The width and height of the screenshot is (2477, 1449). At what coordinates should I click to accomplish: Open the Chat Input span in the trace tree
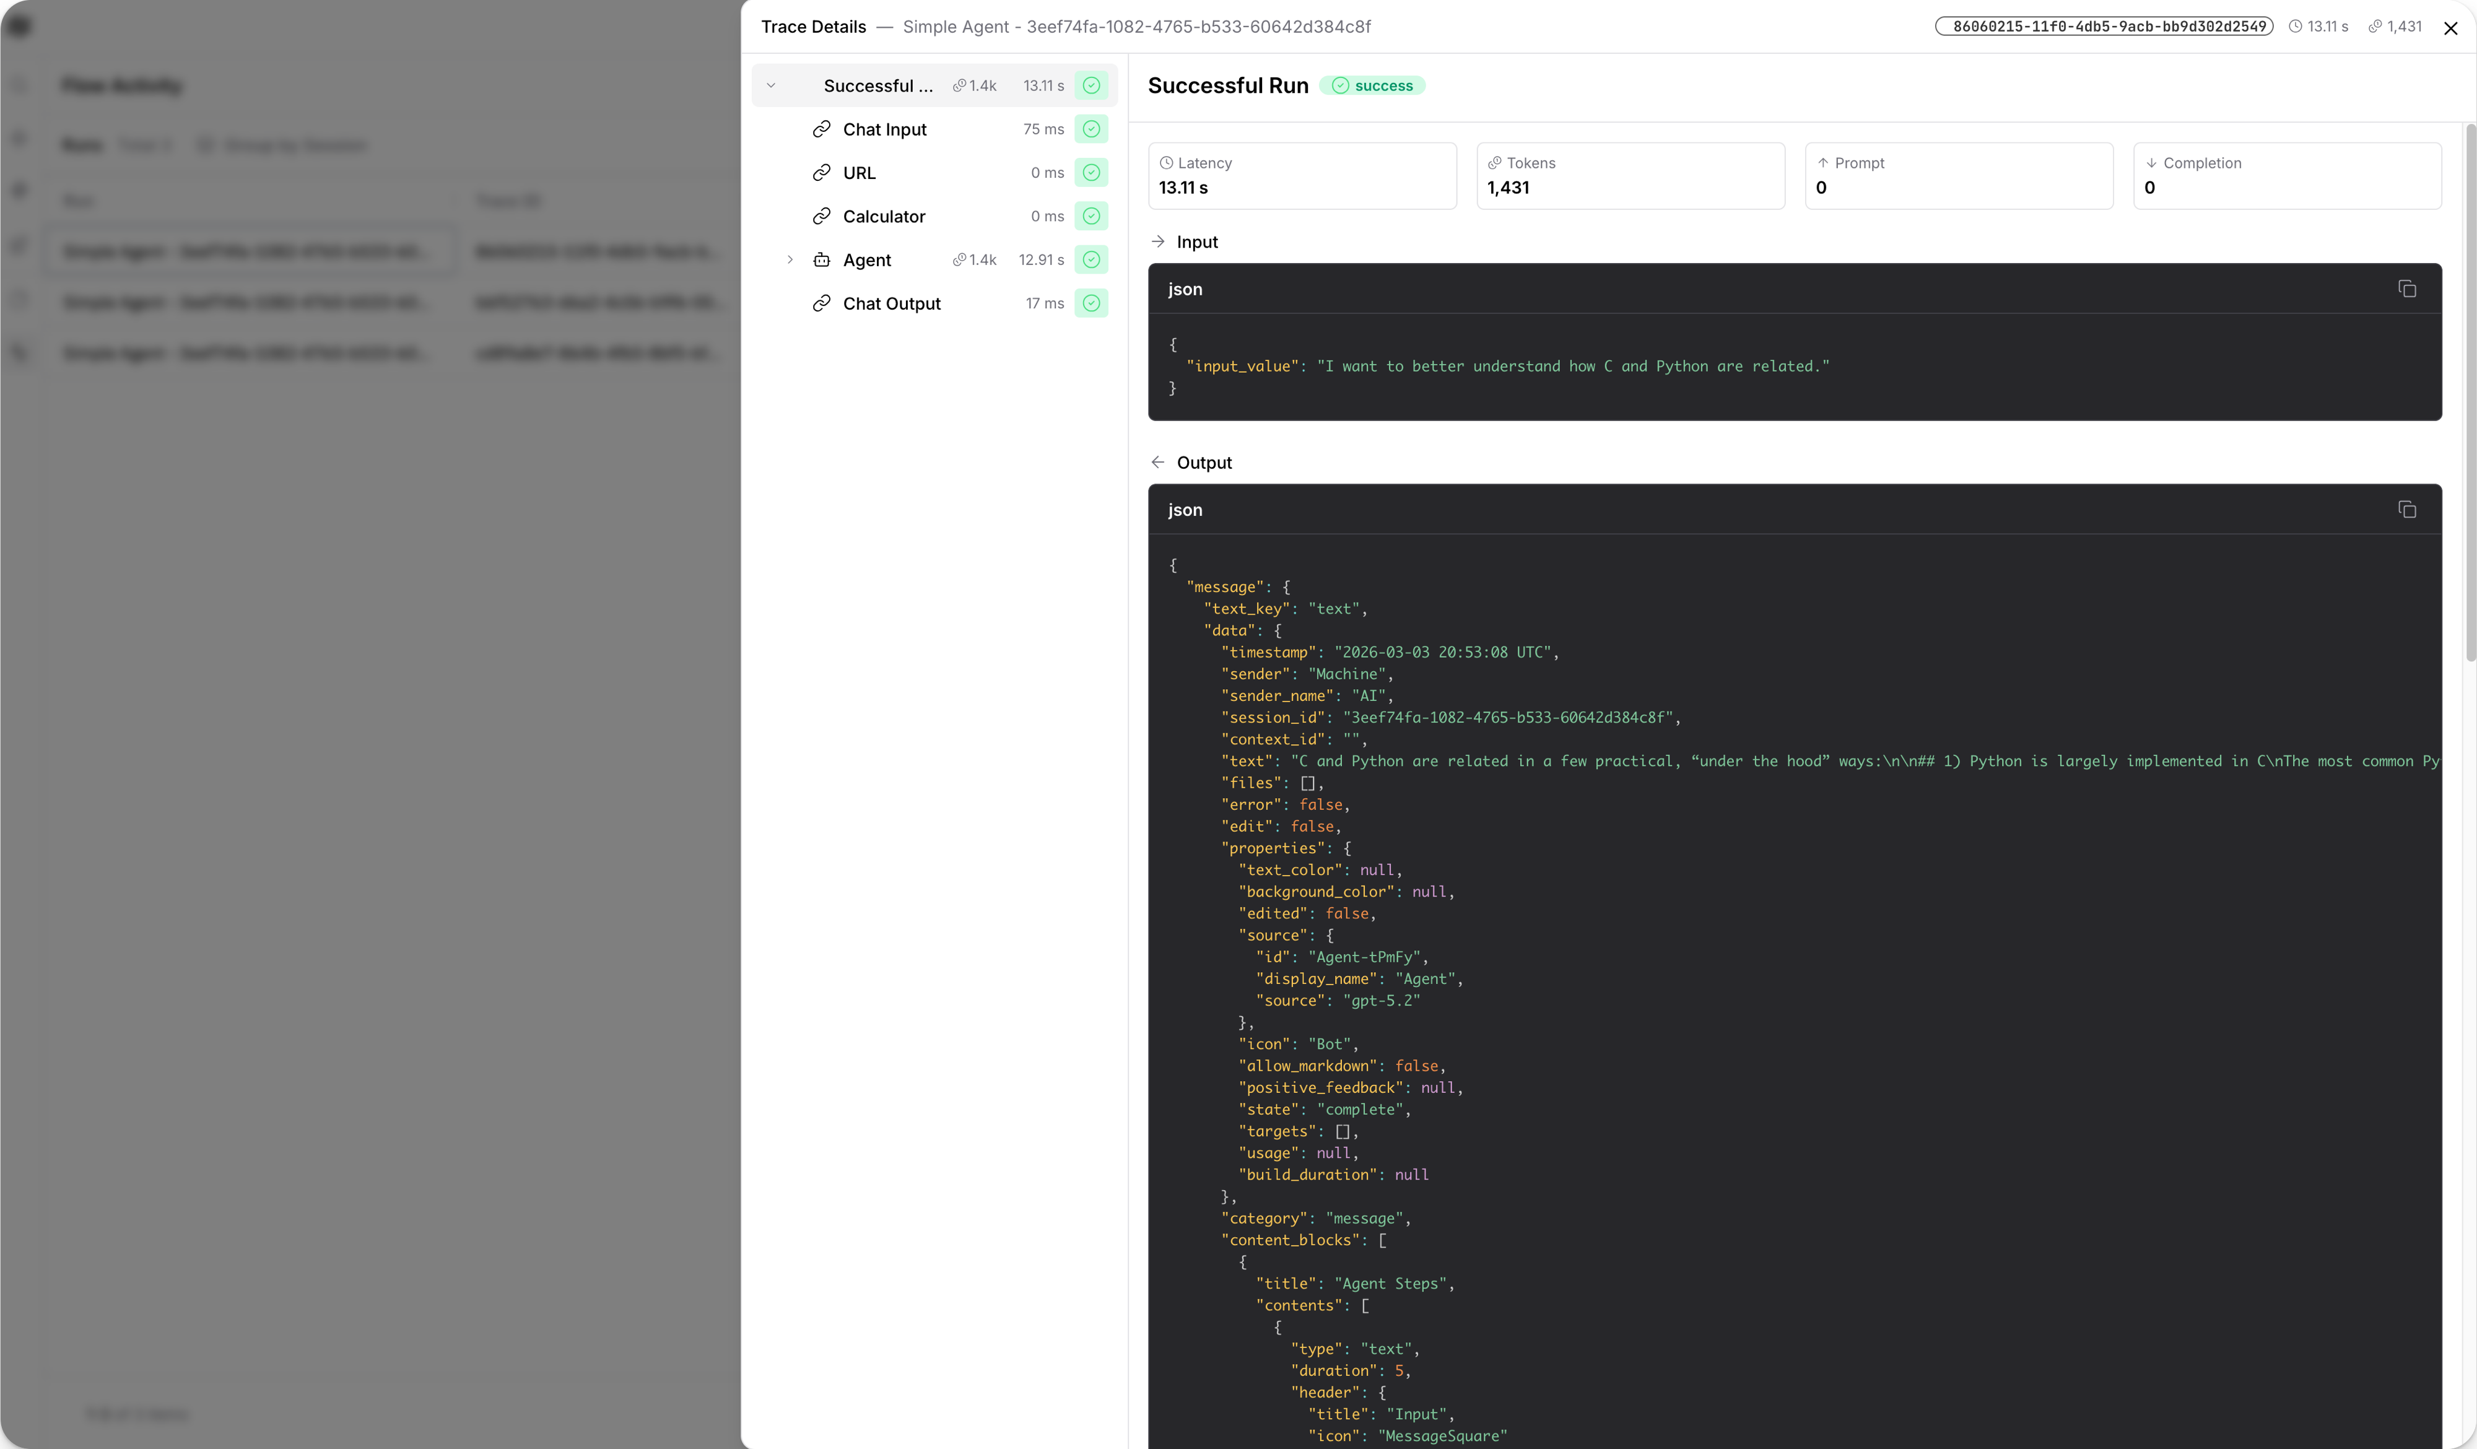tap(884, 129)
